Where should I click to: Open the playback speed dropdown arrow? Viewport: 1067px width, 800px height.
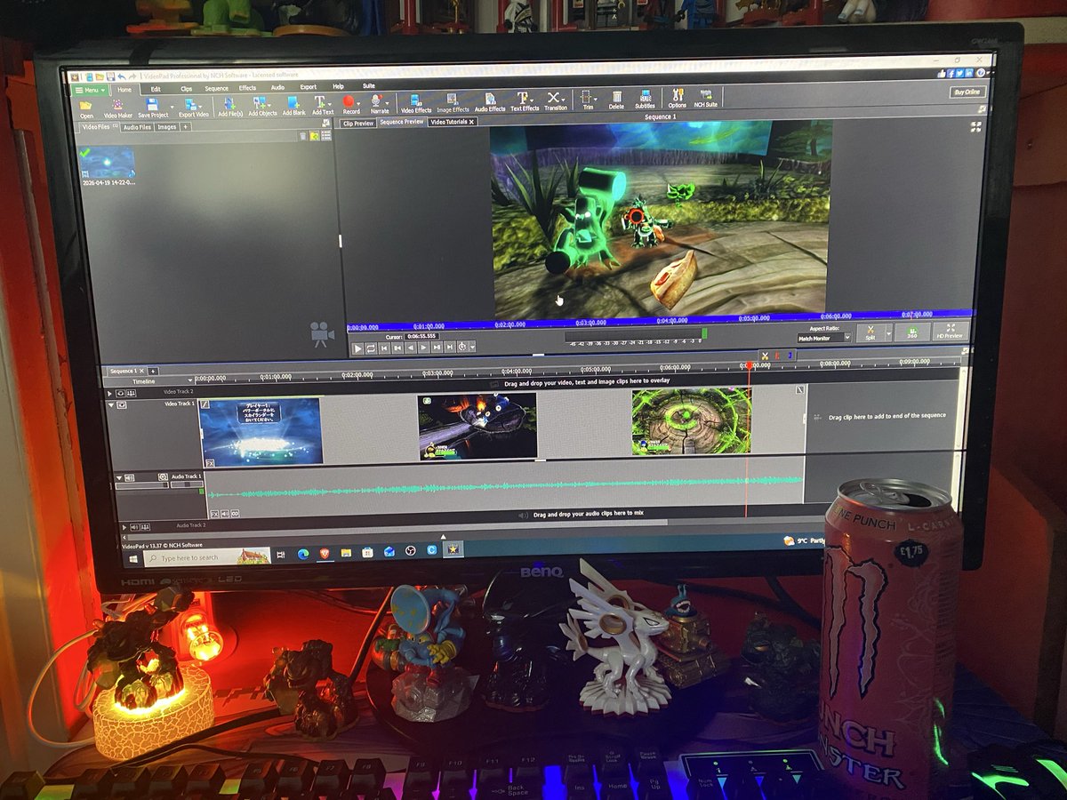[x=472, y=346]
